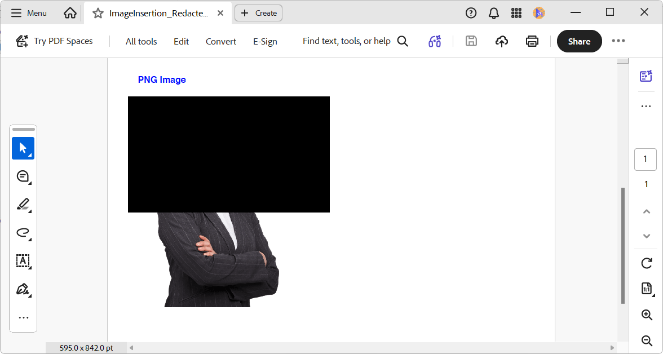This screenshot has height=354, width=663.
Task: Click the rotate page icon
Action: point(646,263)
